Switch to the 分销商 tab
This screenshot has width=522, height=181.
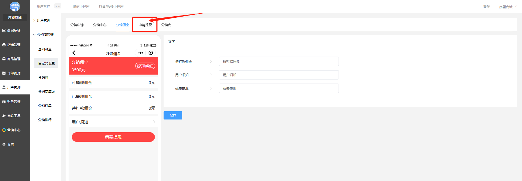click(x=166, y=25)
